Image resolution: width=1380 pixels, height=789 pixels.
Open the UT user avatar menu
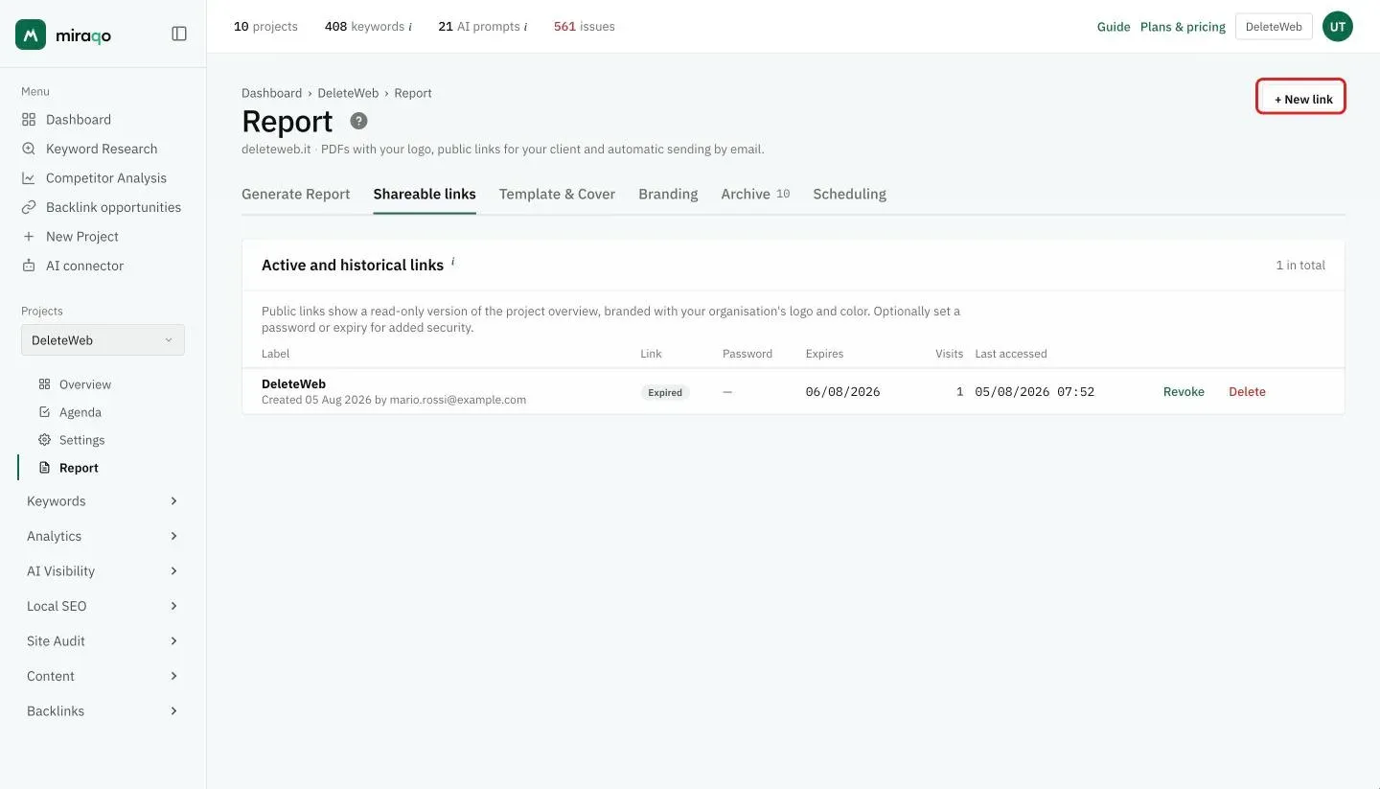(1337, 27)
